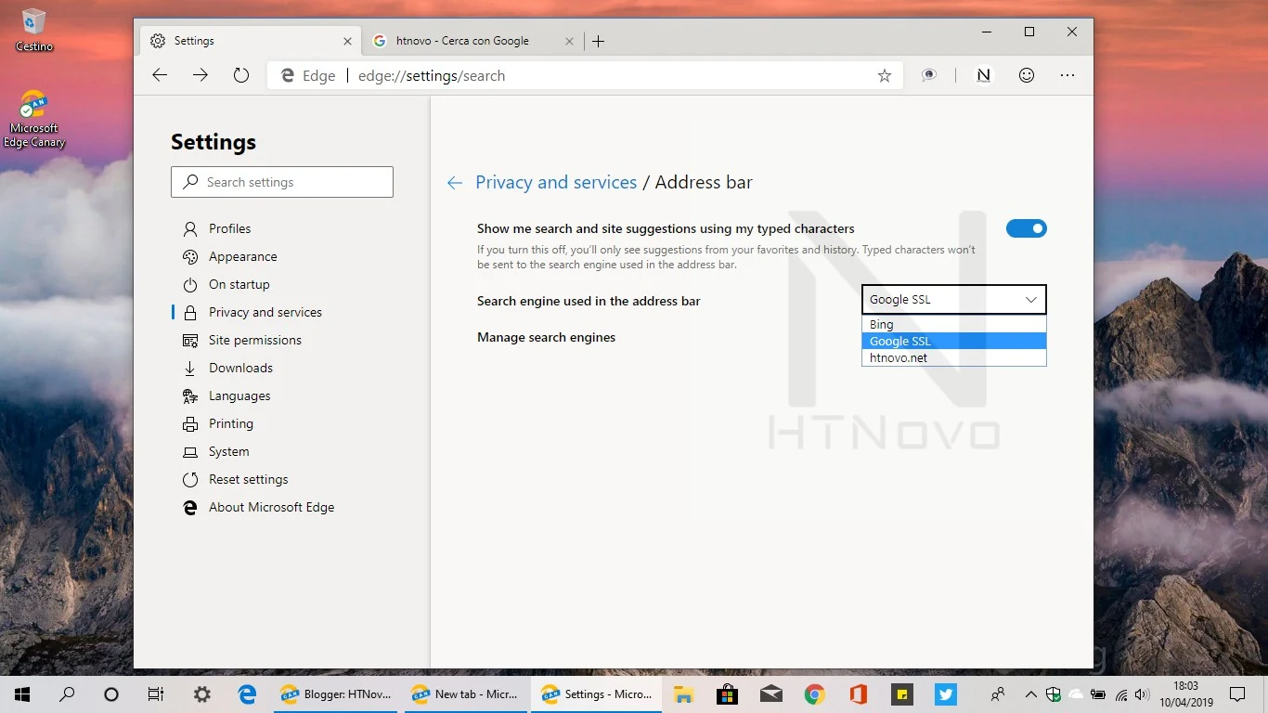Click Windows Security shield tray icon
1268x713 pixels.
[x=1054, y=694]
